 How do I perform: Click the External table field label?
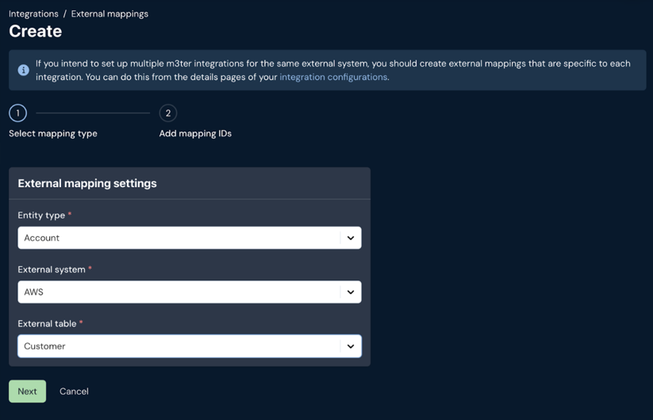pyautogui.click(x=47, y=323)
